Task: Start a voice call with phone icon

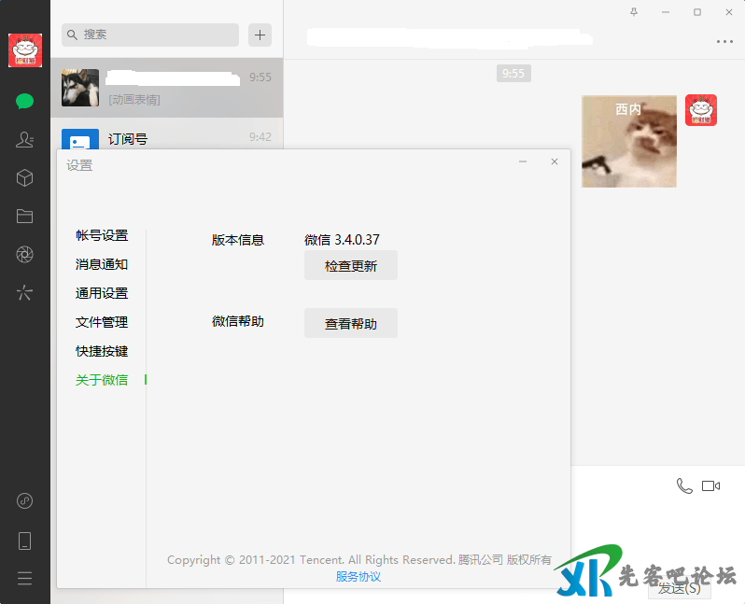Action: 684,485
